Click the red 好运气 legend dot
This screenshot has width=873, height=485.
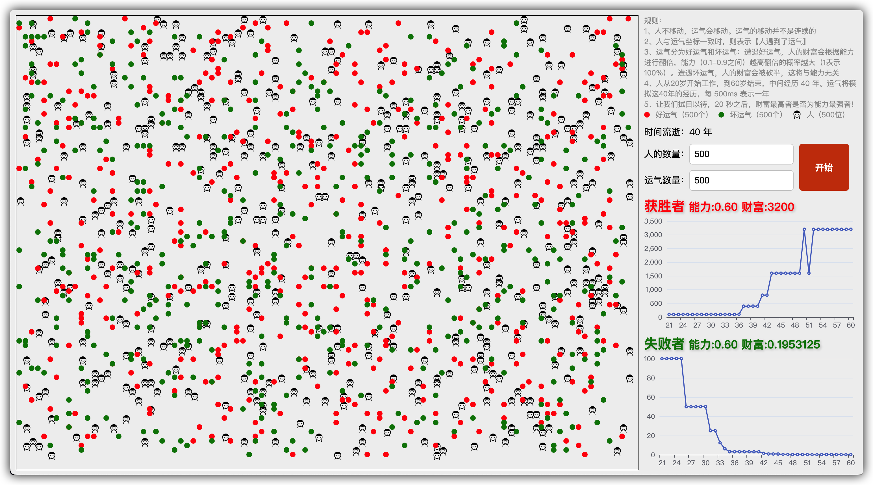(x=647, y=115)
